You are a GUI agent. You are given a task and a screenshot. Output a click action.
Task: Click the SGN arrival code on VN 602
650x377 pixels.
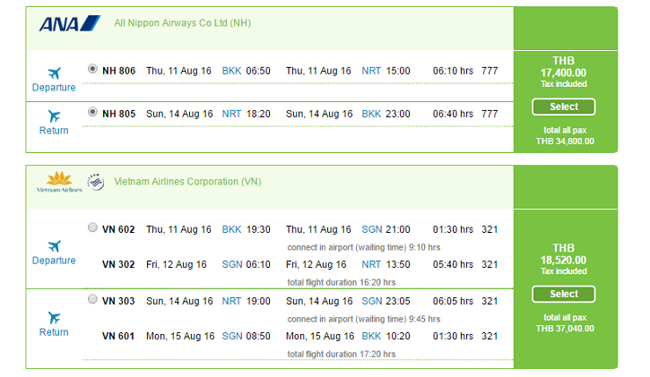tap(372, 229)
